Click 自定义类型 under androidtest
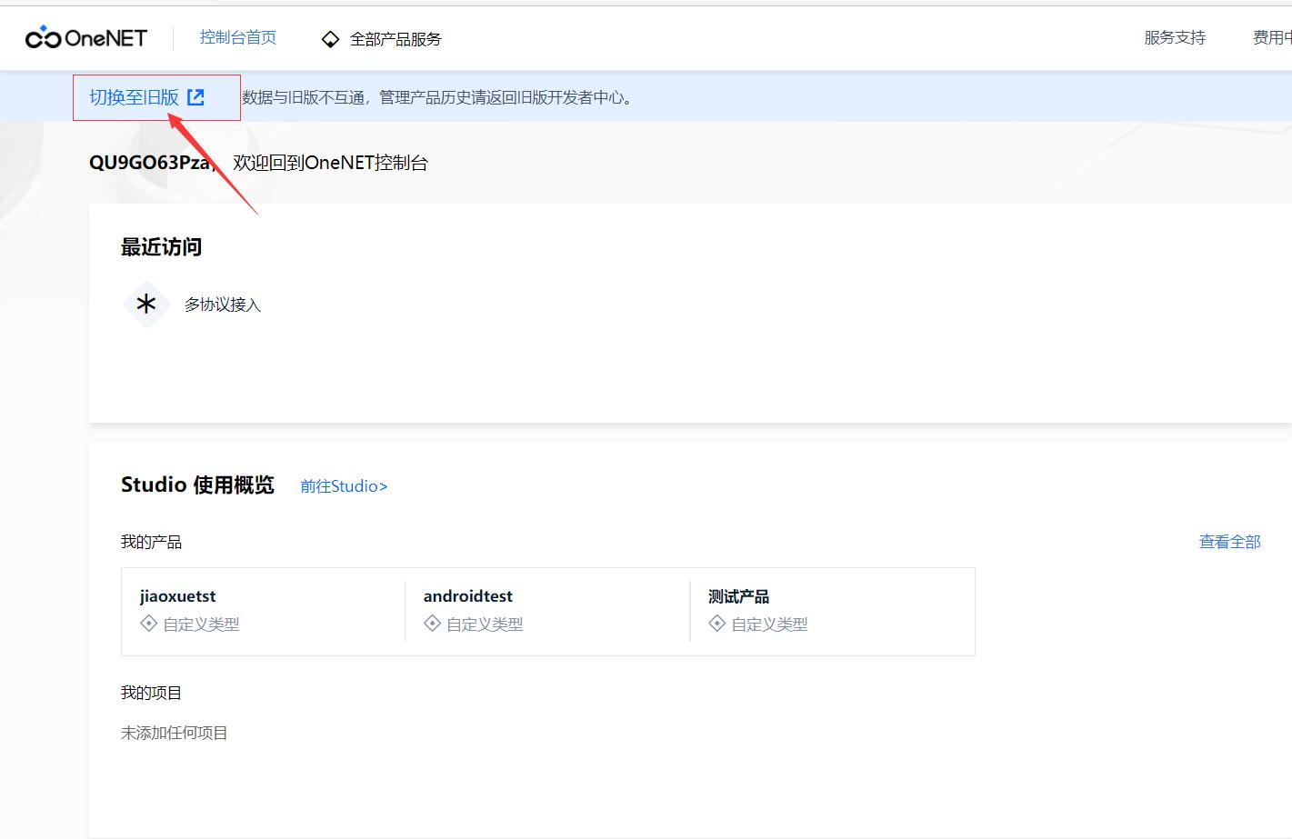Image resolution: width=1292 pixels, height=839 pixels. coord(485,624)
